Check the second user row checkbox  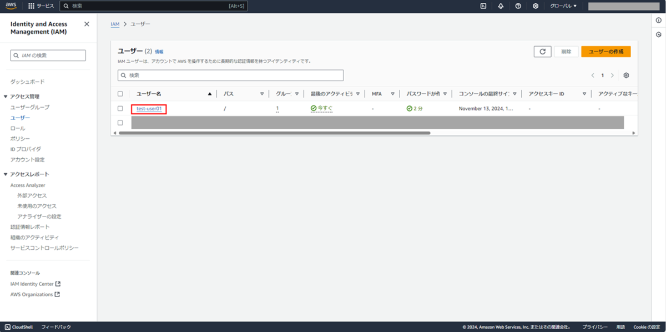point(120,123)
